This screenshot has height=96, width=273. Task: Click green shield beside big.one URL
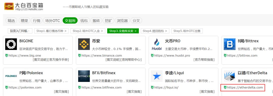pos(7,56)
